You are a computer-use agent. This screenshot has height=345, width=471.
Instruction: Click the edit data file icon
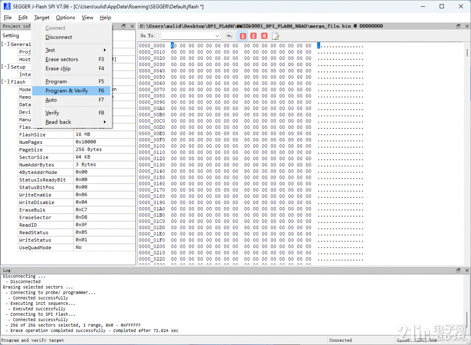click(x=275, y=36)
